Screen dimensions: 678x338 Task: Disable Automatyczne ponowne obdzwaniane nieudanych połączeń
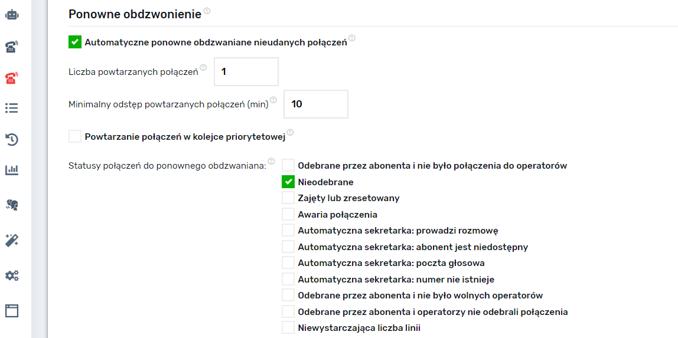[x=75, y=42]
